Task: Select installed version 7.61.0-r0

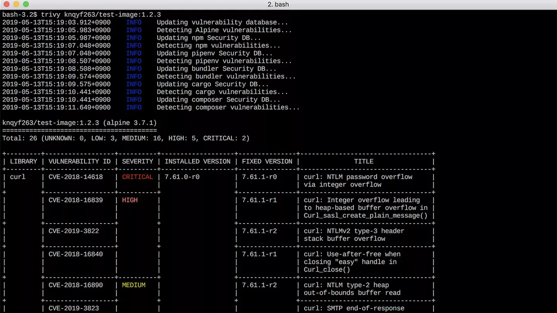Action: pos(181,177)
